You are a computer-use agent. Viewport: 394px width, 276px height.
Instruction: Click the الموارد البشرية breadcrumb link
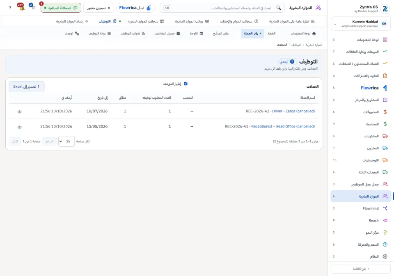(x=314, y=45)
